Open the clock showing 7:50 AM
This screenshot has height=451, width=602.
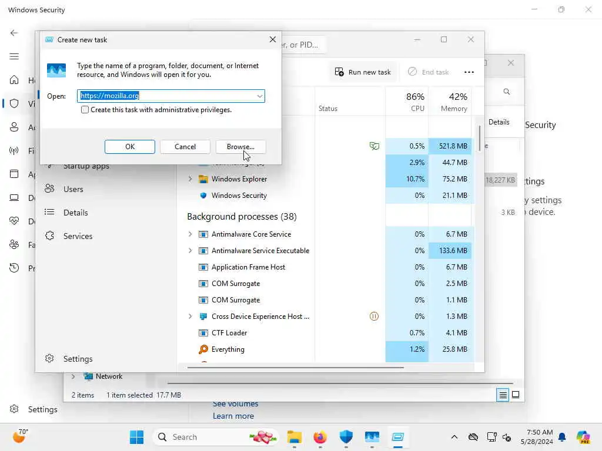click(x=537, y=437)
